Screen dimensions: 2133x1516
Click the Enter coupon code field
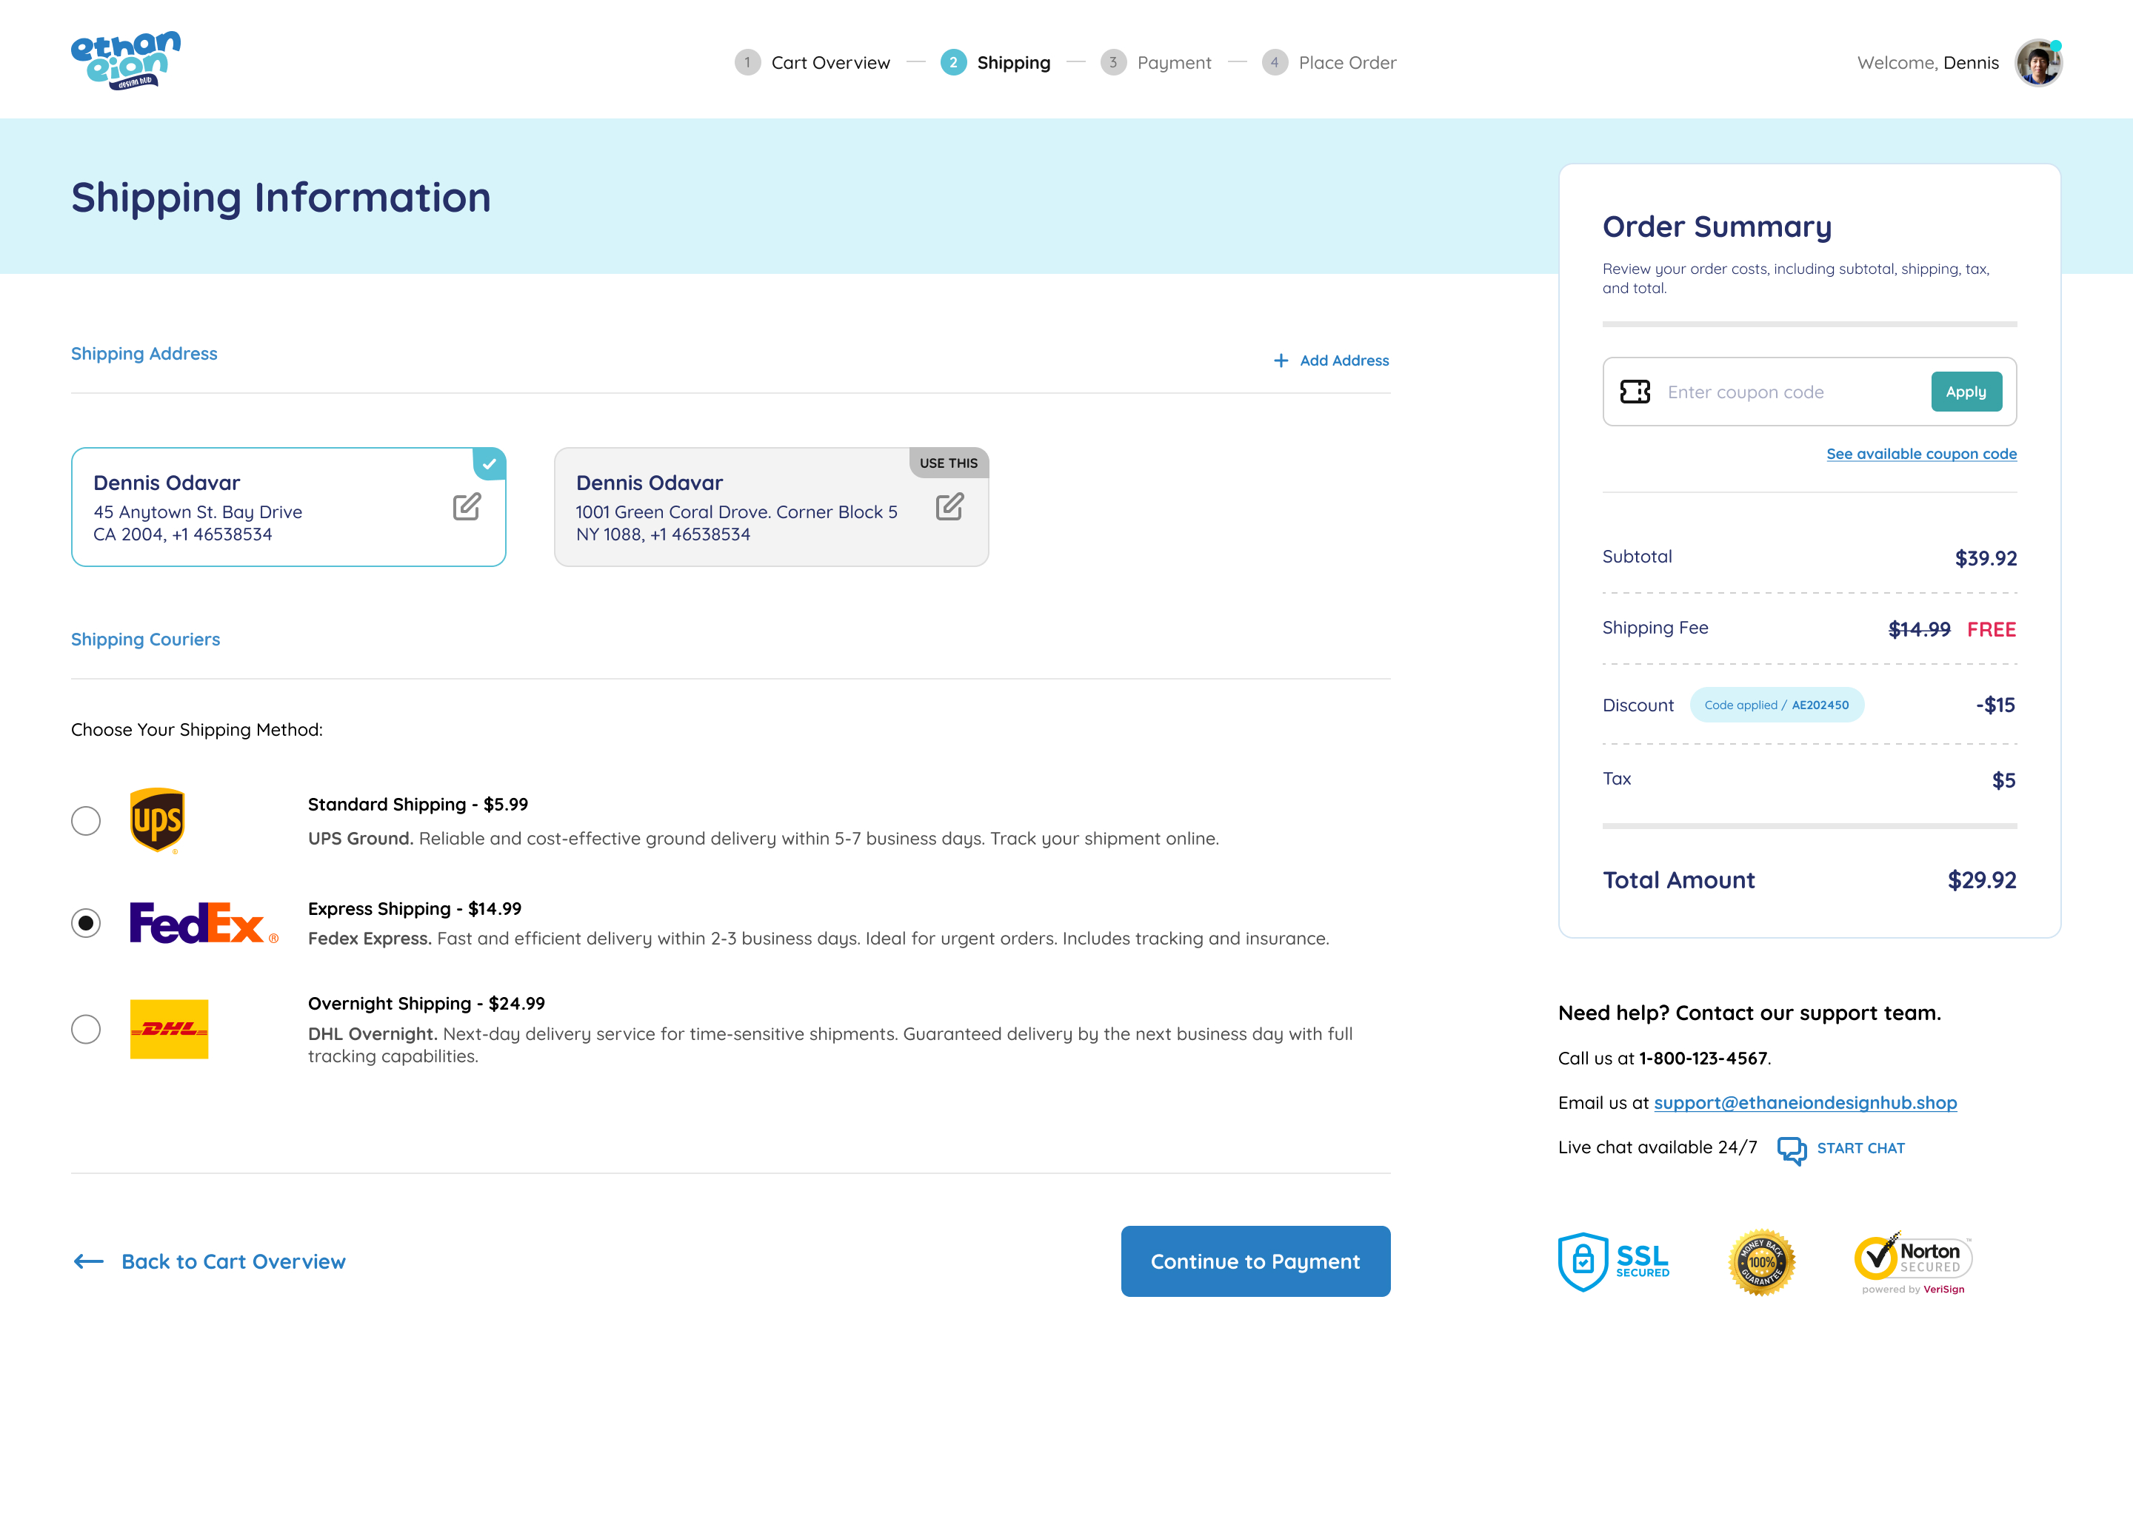[1775, 391]
